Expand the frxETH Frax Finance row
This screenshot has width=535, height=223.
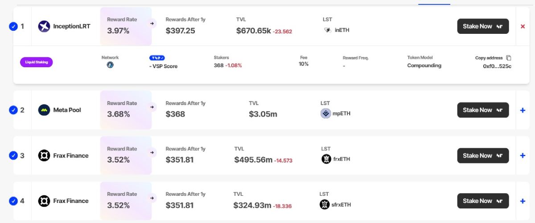(523, 155)
